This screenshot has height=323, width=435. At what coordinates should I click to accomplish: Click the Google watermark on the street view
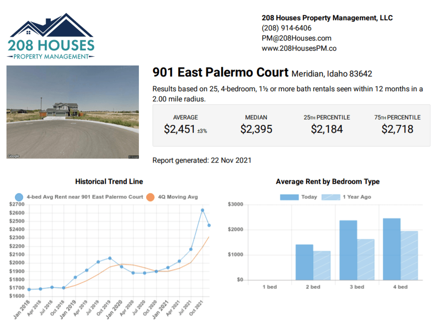pyautogui.click(x=12, y=155)
